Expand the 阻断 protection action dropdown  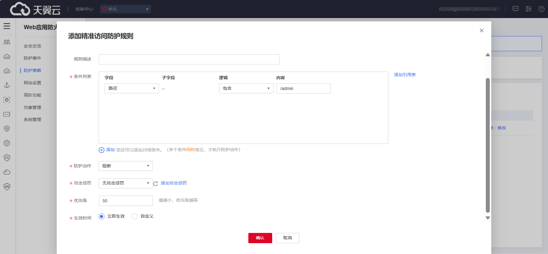pos(126,166)
